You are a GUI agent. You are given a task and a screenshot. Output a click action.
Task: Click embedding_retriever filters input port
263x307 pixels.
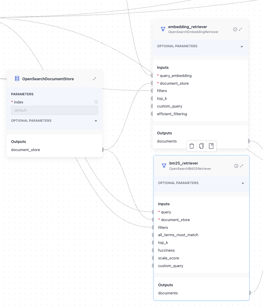coord(152,91)
